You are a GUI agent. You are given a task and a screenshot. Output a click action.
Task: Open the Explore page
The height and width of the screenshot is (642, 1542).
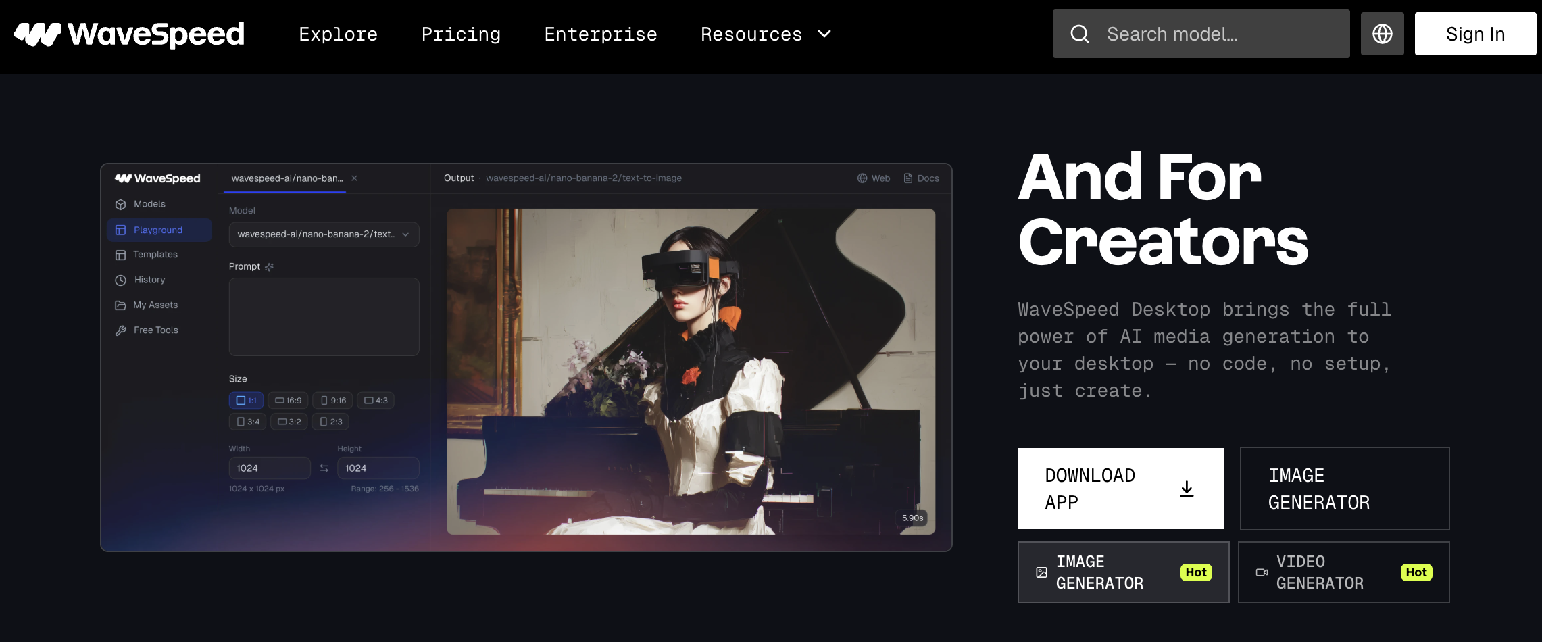(339, 34)
